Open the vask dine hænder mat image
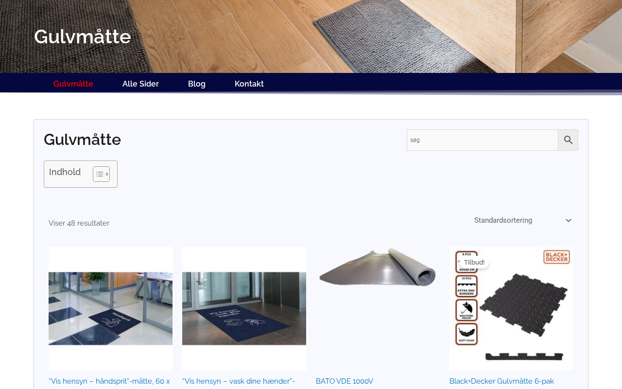Viewport: 622px width, 389px height. [244, 308]
